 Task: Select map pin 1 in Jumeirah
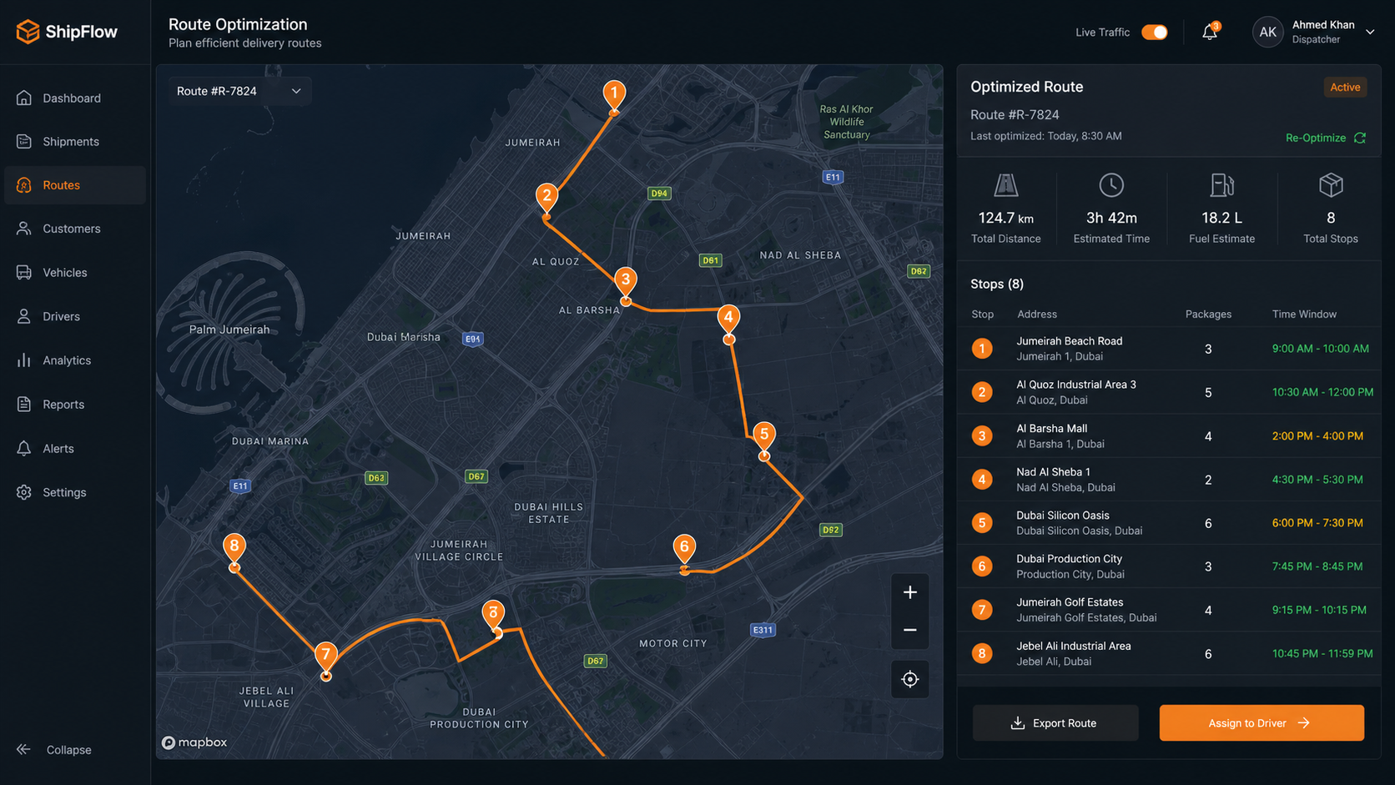click(614, 96)
